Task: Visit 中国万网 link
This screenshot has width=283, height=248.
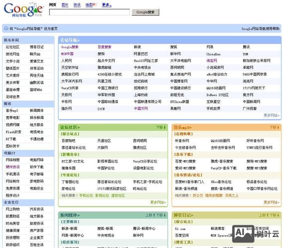Action: tap(141, 109)
